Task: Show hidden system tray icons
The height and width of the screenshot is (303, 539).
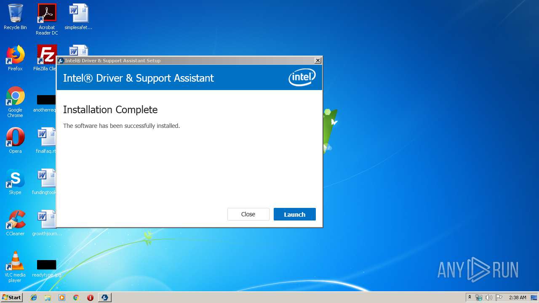Action: (470, 298)
